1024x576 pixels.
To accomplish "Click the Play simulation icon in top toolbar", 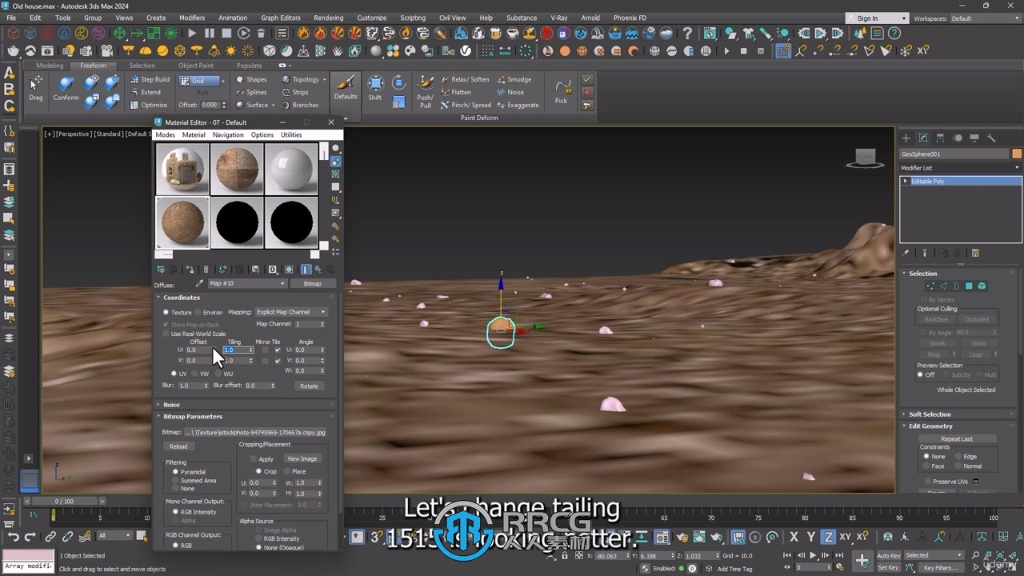I will 192,34.
